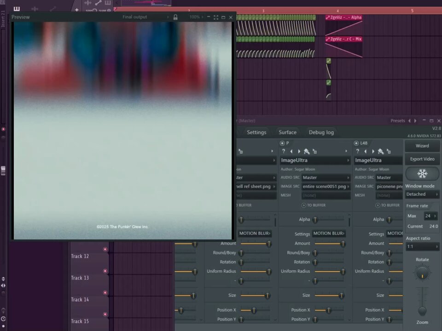This screenshot has height=331, width=442.
Task: Click the snowflake freeze button
Action: tap(422, 174)
